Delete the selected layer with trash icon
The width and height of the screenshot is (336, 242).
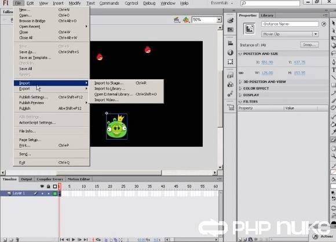click(17, 240)
